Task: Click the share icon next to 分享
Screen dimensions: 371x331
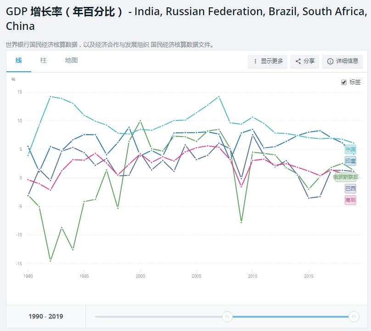Action: (298, 61)
